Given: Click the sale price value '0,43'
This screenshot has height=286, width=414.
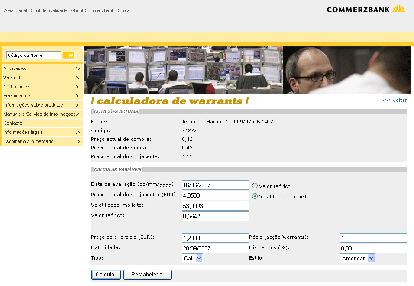Looking at the screenshot, I should click(x=187, y=148).
